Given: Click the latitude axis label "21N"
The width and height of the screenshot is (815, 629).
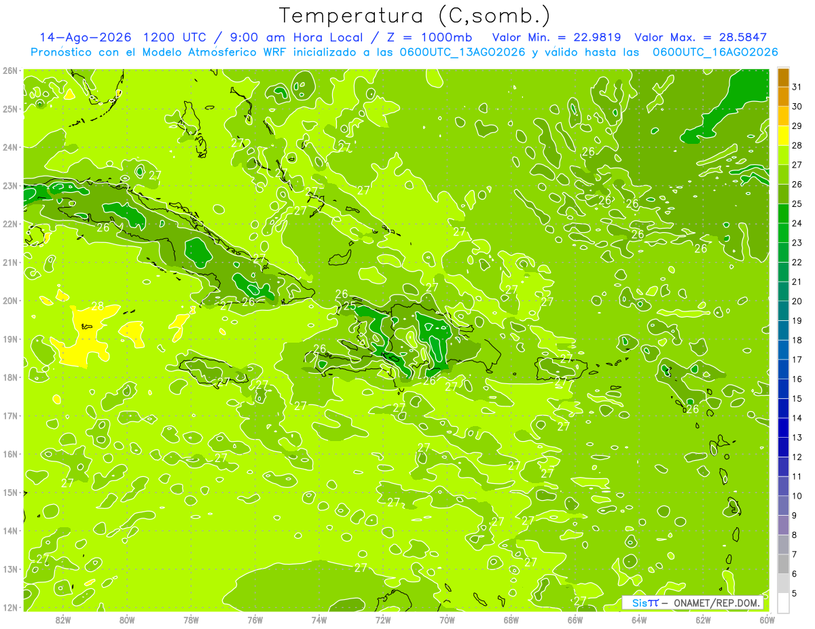Looking at the screenshot, I should 10,262.
